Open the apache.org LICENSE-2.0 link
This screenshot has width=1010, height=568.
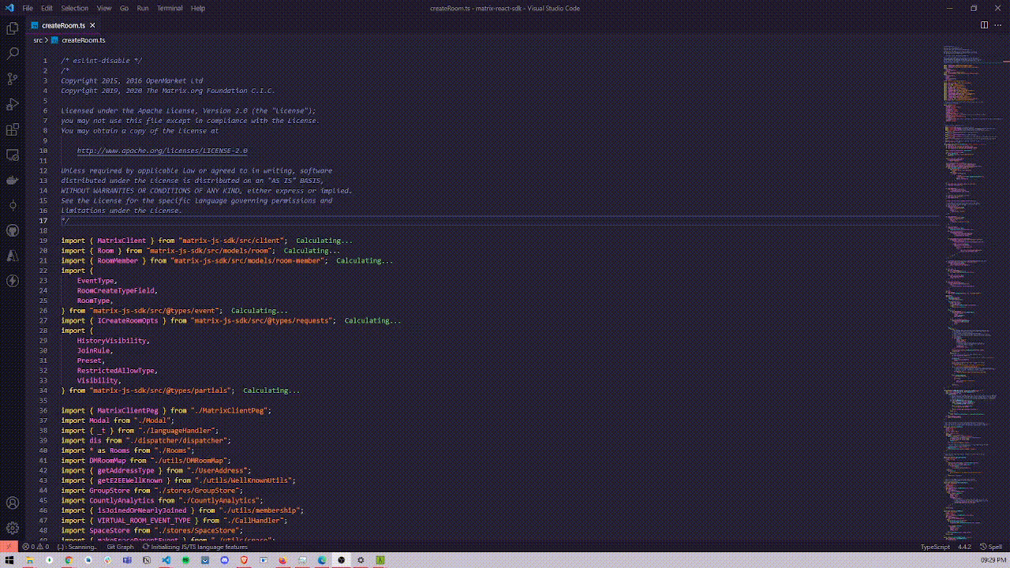click(x=162, y=151)
